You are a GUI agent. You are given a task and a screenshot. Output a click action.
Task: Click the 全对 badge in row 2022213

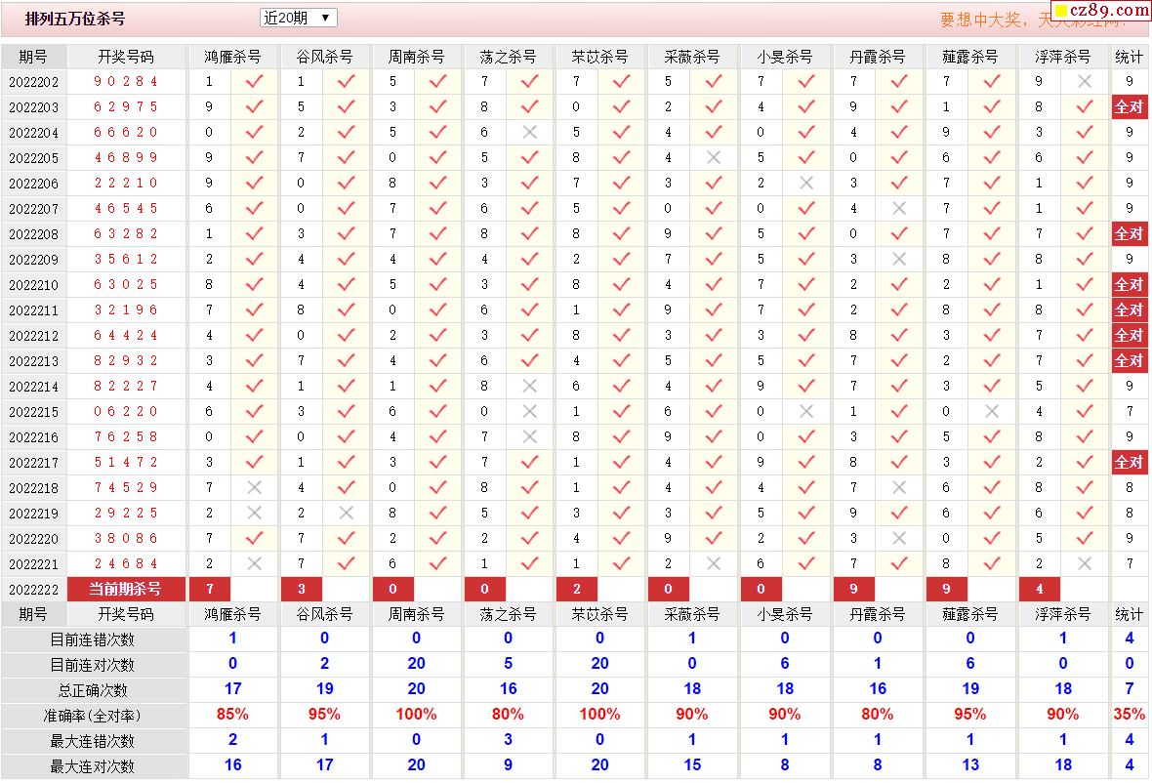(1130, 360)
